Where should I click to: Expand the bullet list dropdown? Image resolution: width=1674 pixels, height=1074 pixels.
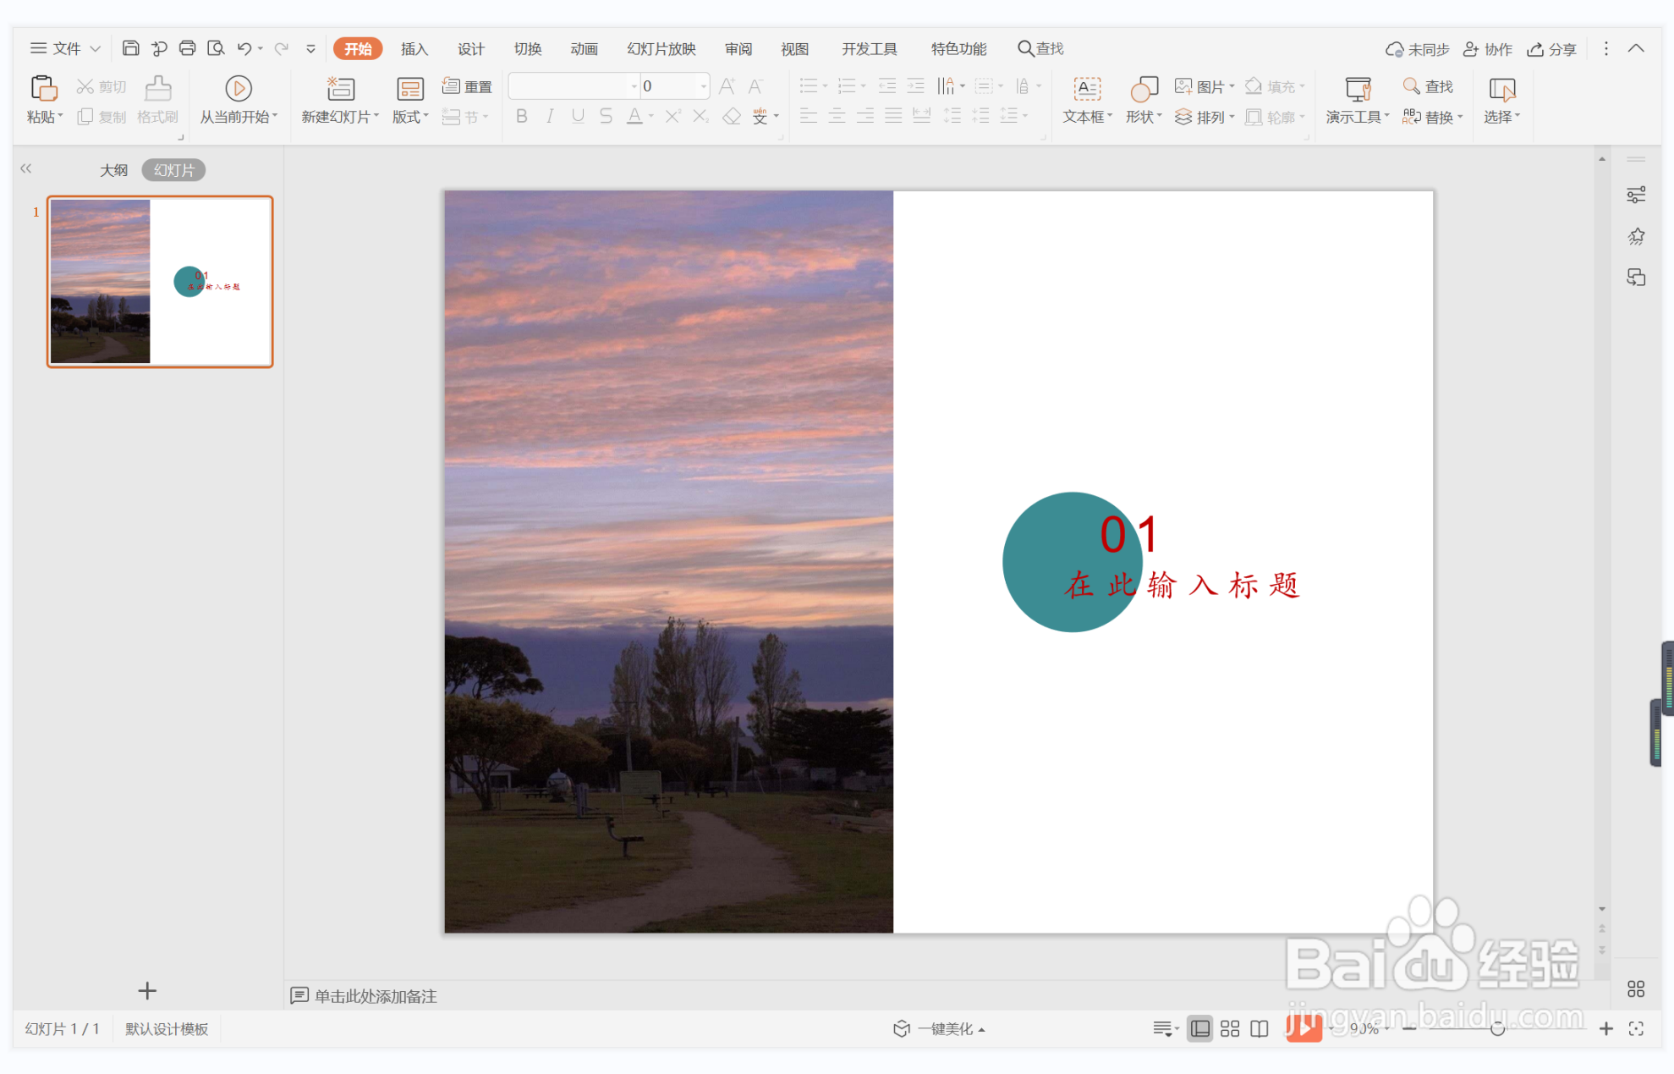pyautogui.click(x=825, y=86)
